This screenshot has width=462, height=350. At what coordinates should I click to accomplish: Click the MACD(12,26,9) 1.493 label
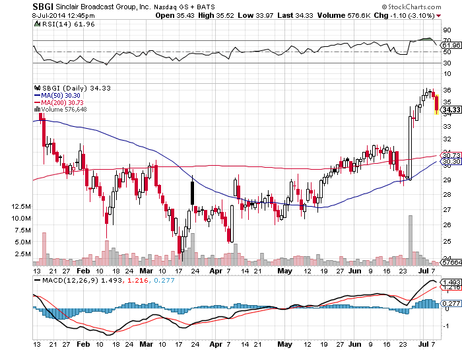tap(82, 280)
